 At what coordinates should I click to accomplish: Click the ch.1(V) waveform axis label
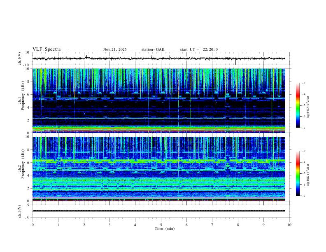pos(20,58)
